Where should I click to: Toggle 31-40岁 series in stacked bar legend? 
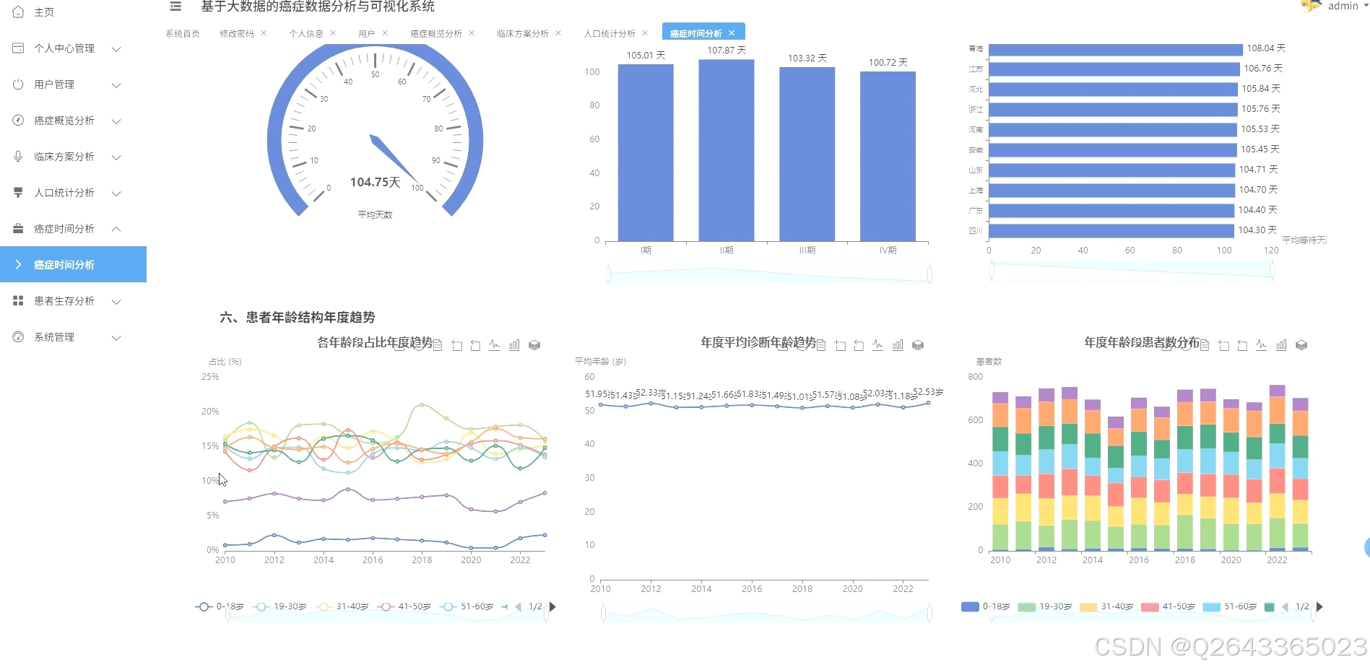[x=1106, y=606]
